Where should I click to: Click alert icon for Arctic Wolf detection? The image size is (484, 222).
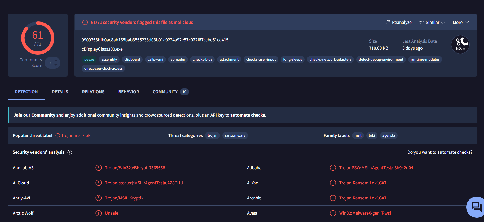coord(99,213)
